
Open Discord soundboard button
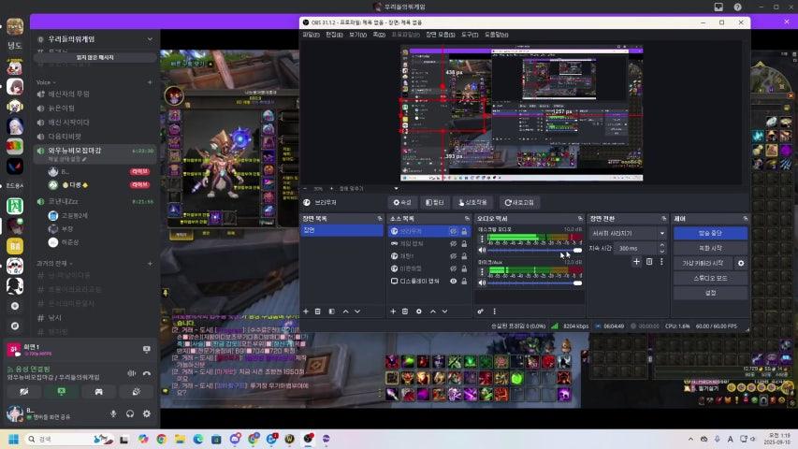pos(136,392)
